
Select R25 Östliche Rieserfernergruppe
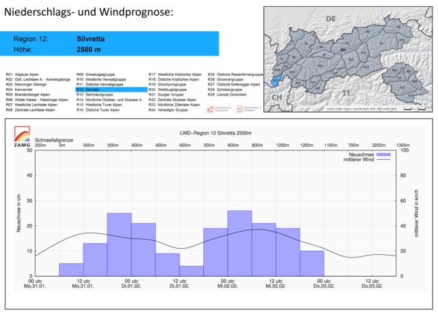235,74
